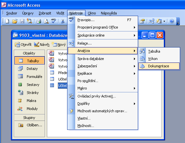Click the Print toolbar icon
Screen dimensions: 185x143
tap(39, 21)
